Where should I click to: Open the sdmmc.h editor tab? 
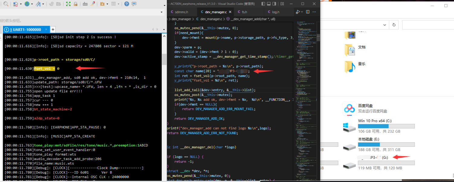(181, 12)
